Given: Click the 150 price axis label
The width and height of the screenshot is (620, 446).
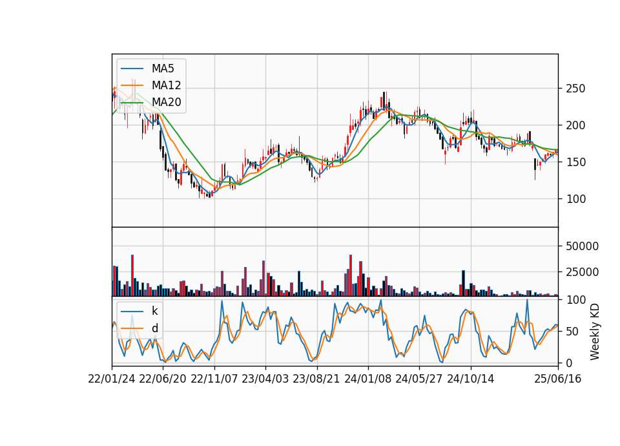Looking at the screenshot, I should pyautogui.click(x=575, y=162).
